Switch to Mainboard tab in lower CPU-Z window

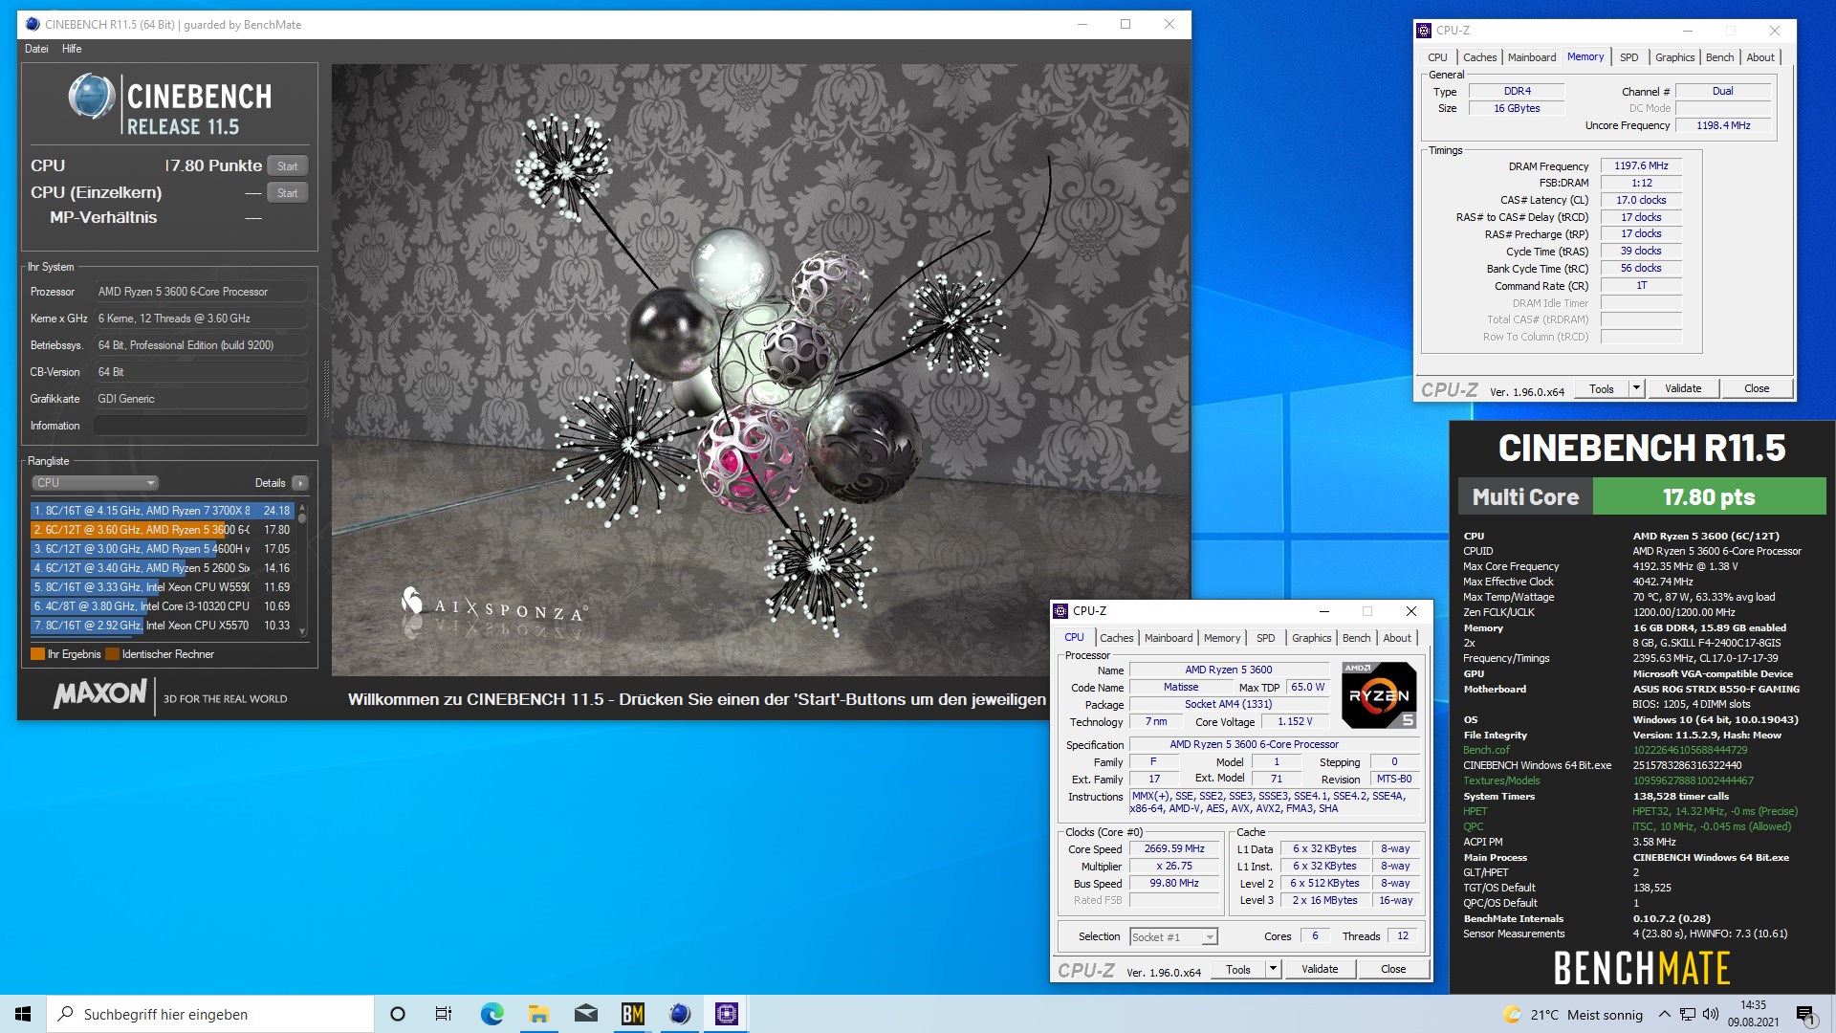(x=1169, y=638)
